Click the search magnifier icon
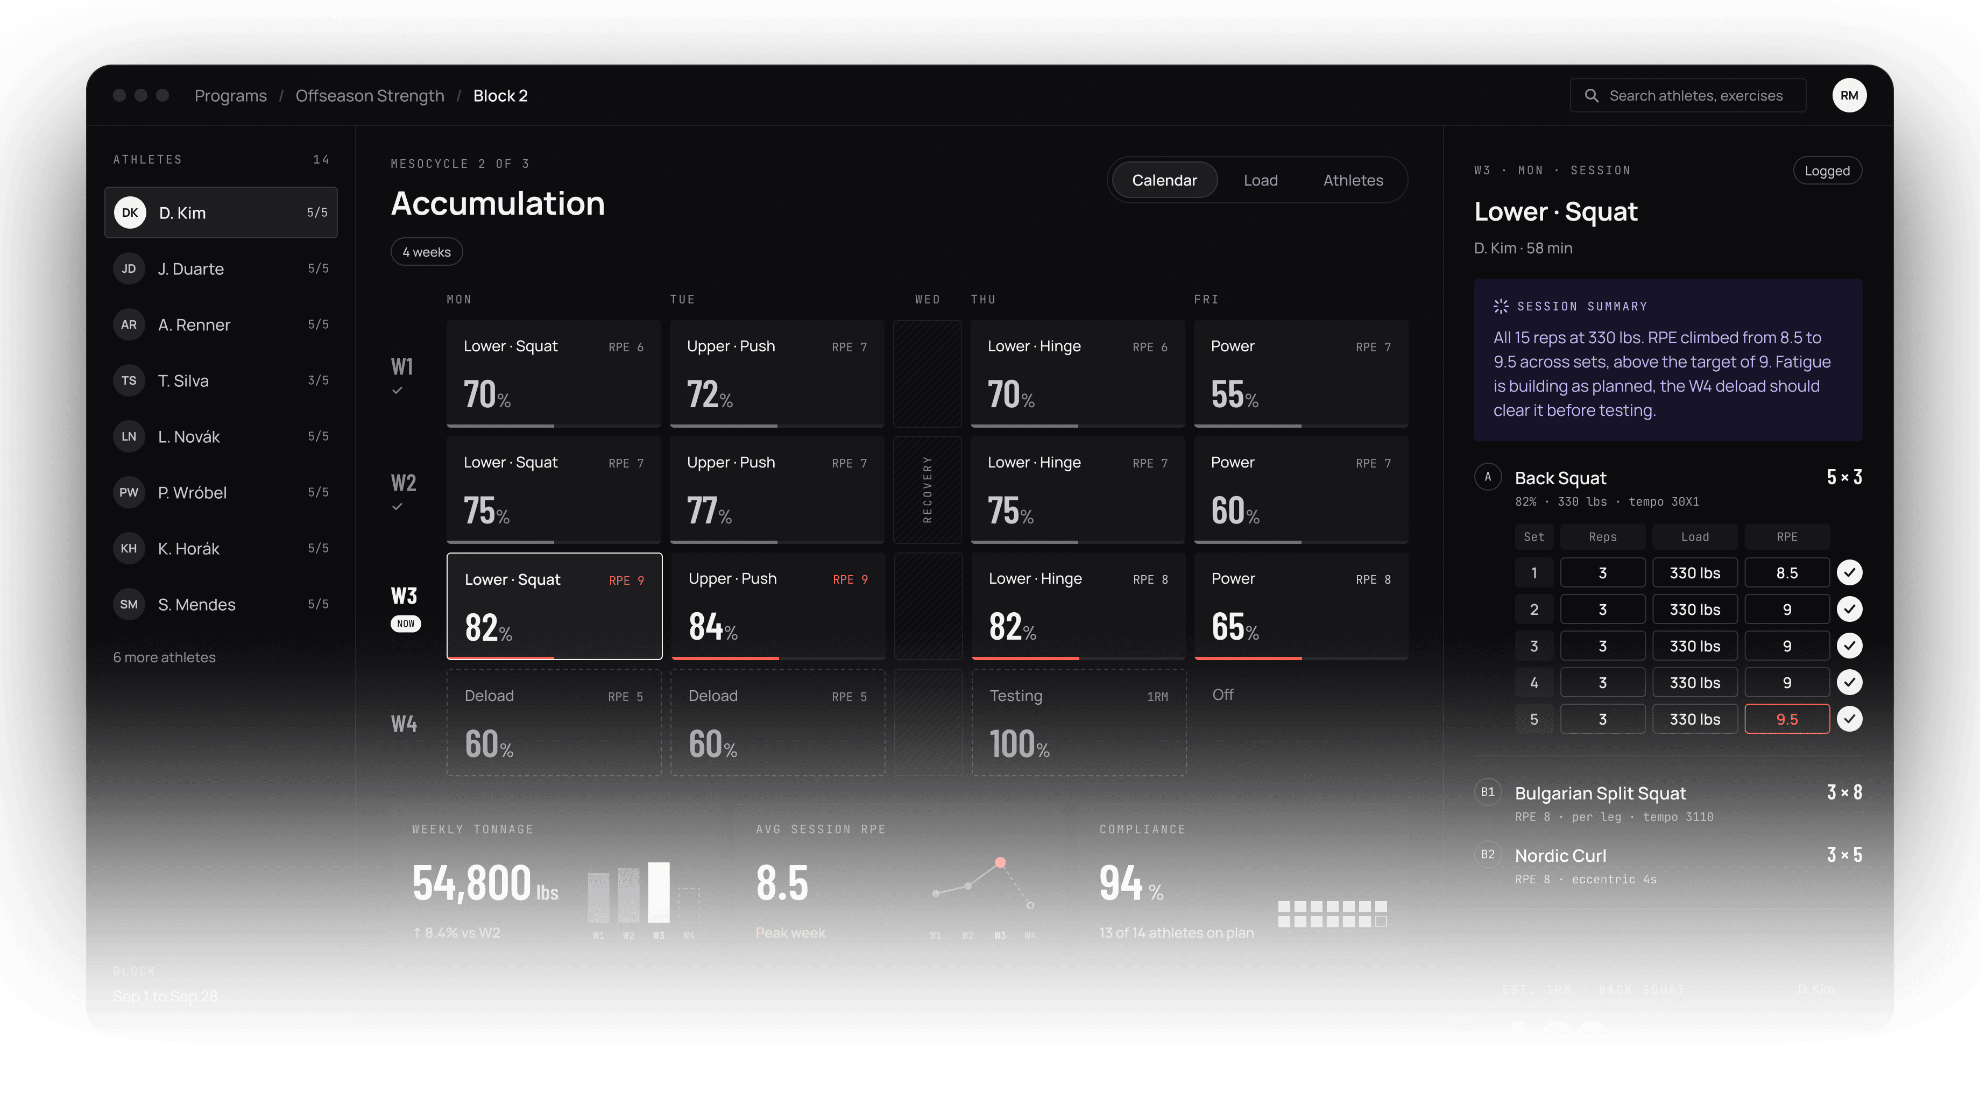The height and width of the screenshot is (1119, 1980). pos(1592,95)
